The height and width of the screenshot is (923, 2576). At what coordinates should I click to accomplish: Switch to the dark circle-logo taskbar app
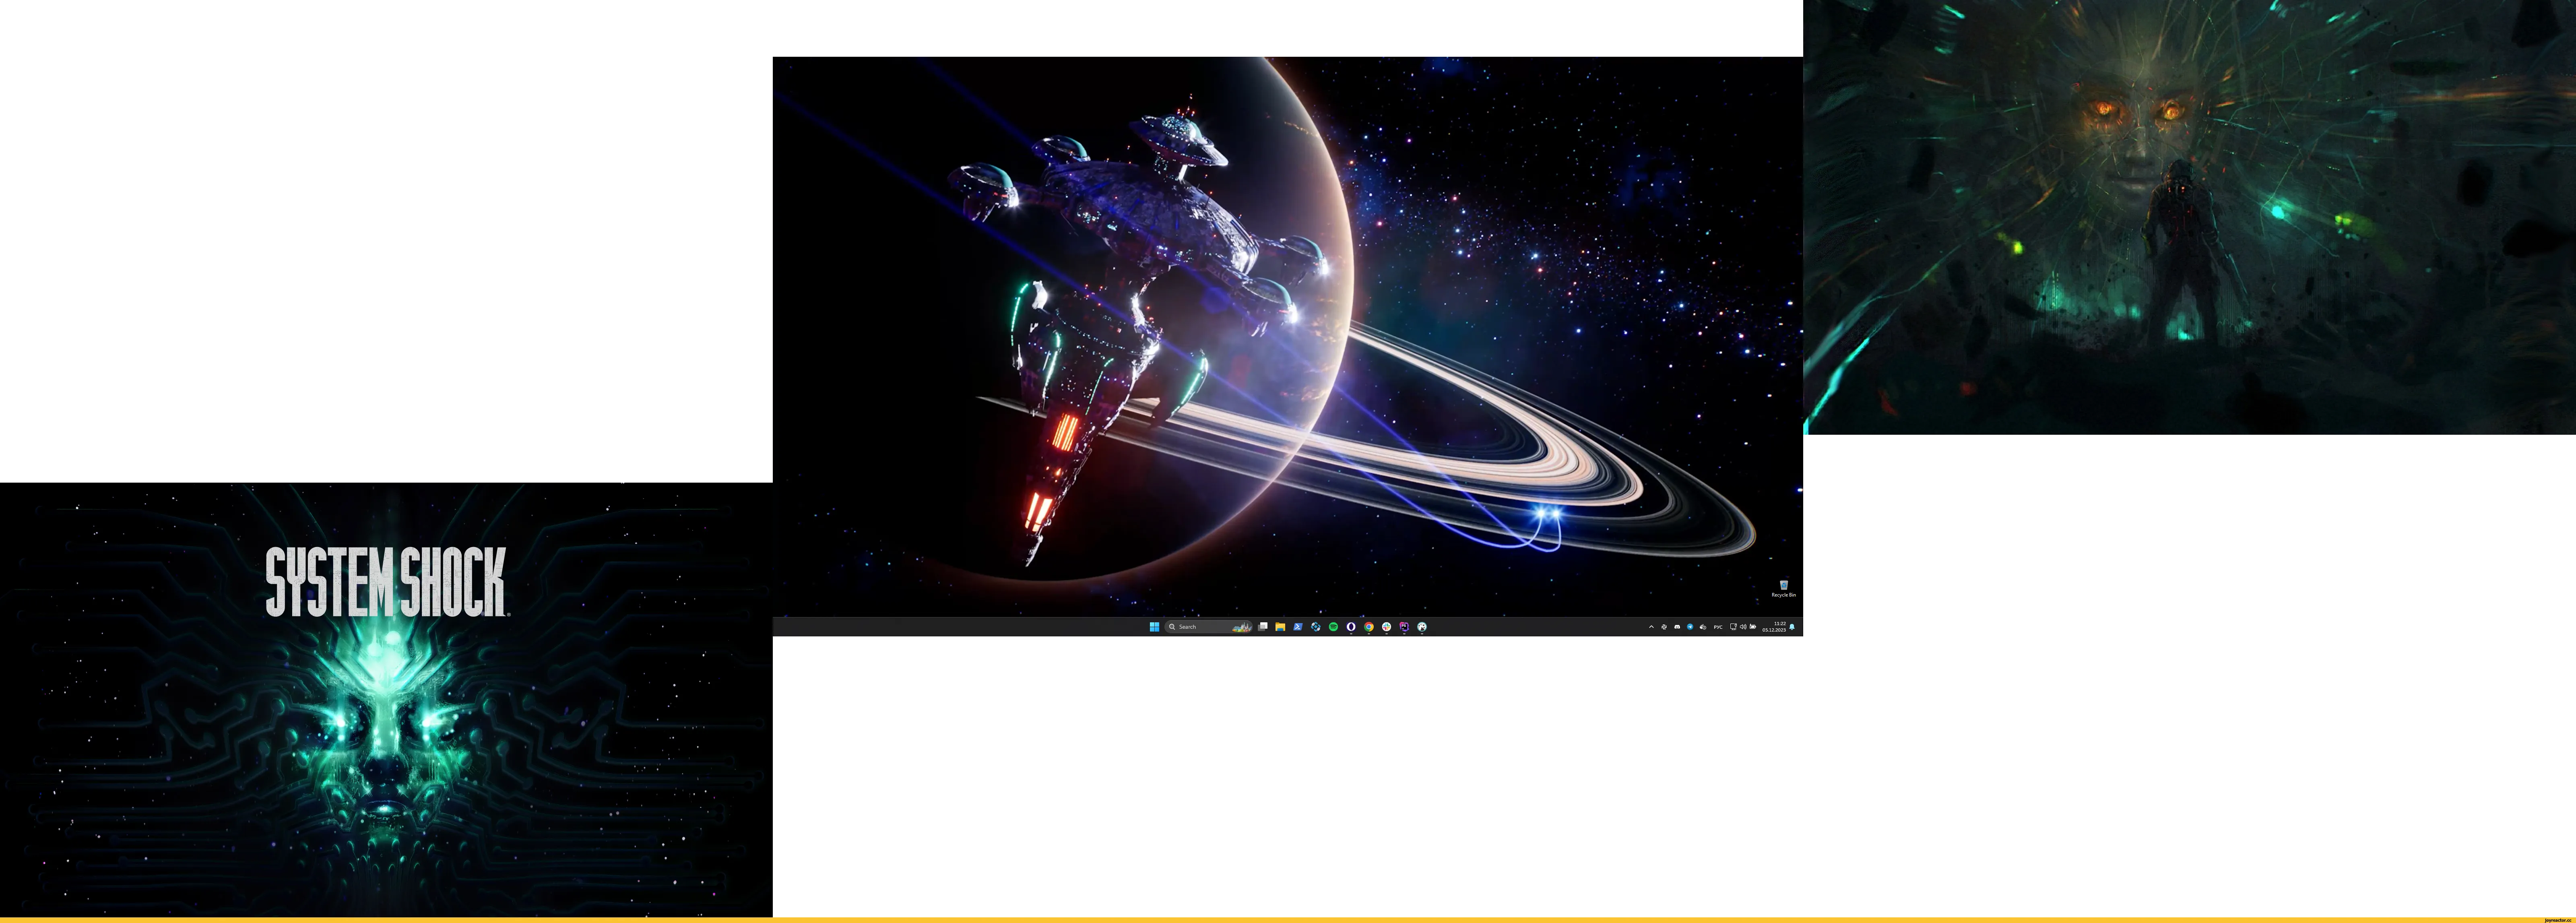[x=1351, y=627]
